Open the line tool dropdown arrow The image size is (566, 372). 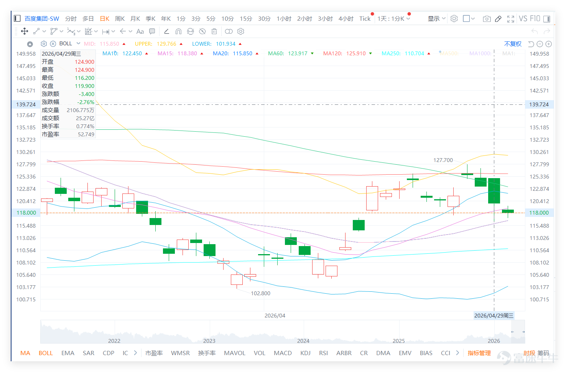tap(44, 31)
